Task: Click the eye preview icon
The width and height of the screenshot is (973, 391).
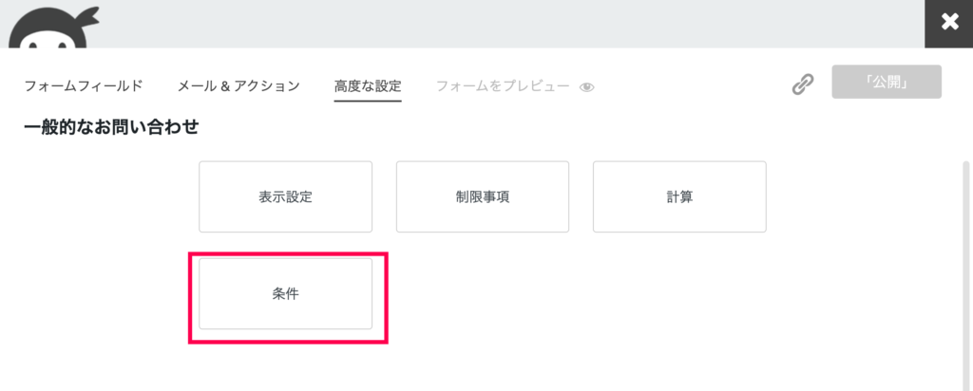Action: (x=586, y=87)
